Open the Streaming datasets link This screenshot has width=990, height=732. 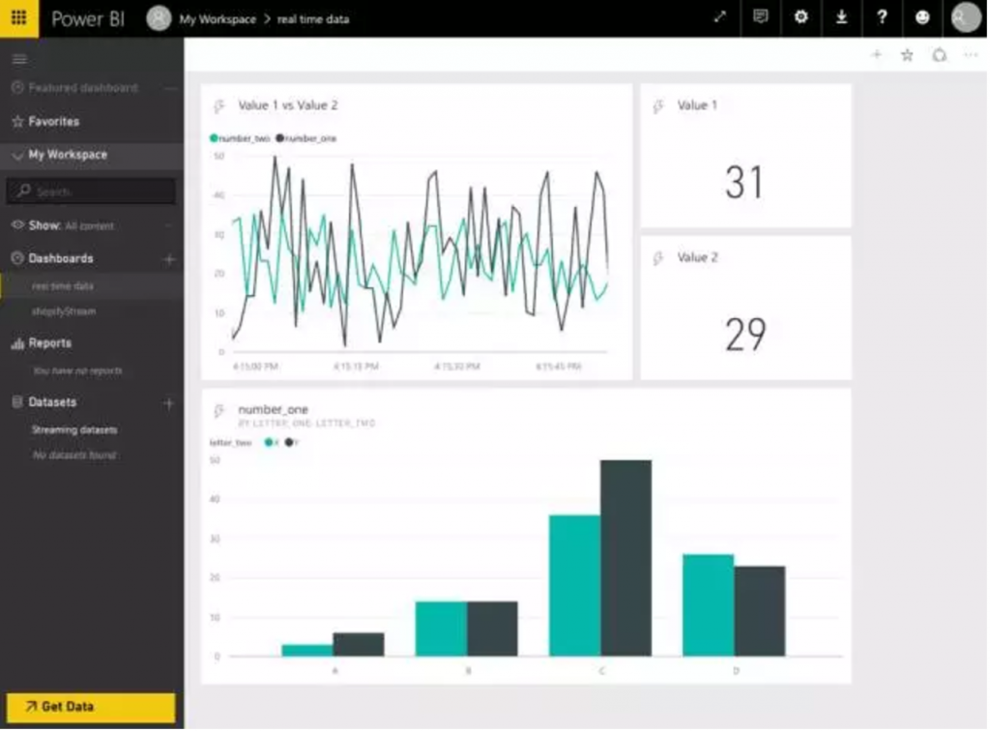74,430
